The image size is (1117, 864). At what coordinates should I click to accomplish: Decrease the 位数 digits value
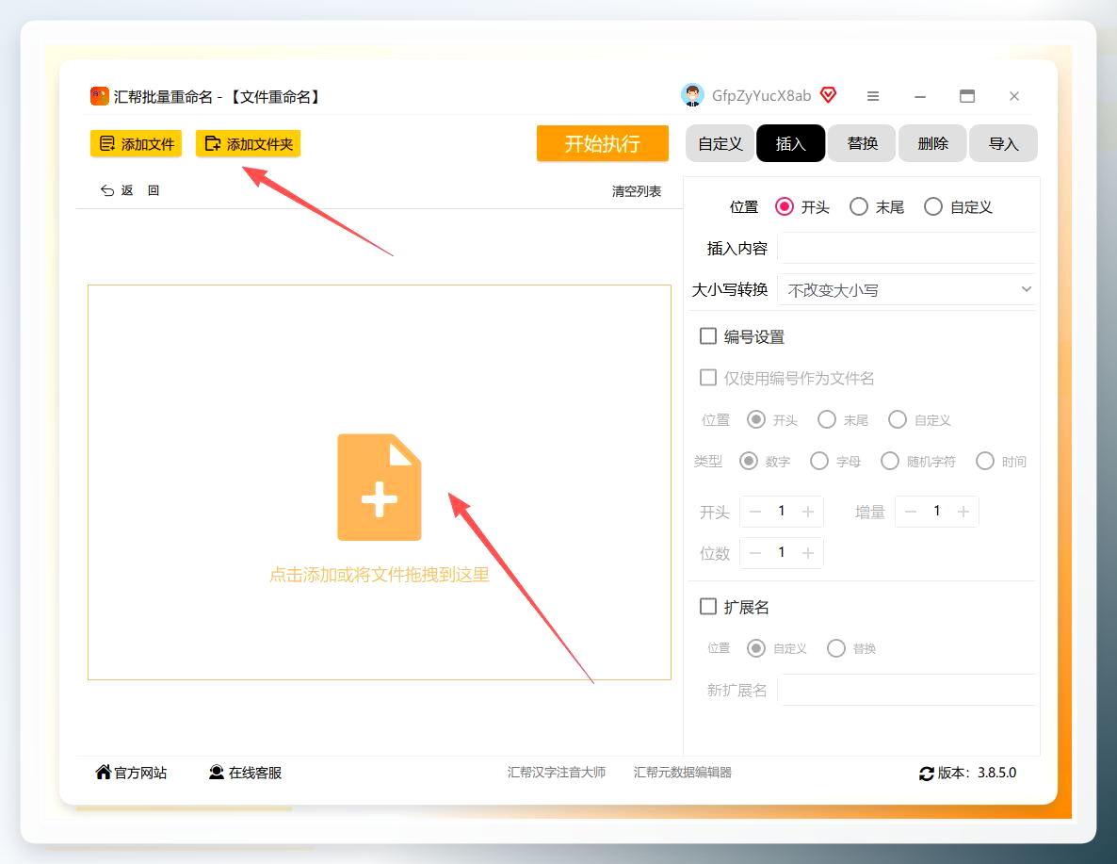[756, 553]
